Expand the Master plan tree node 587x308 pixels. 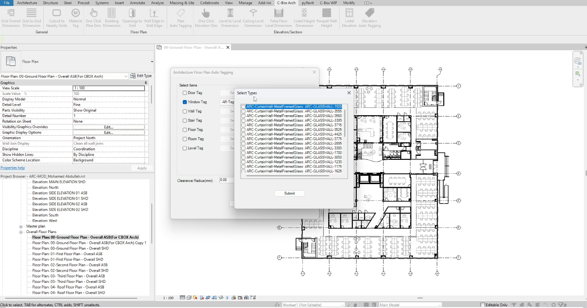pos(21,227)
